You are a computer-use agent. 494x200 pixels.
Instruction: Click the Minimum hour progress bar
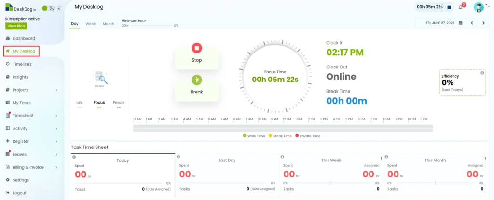151,25
